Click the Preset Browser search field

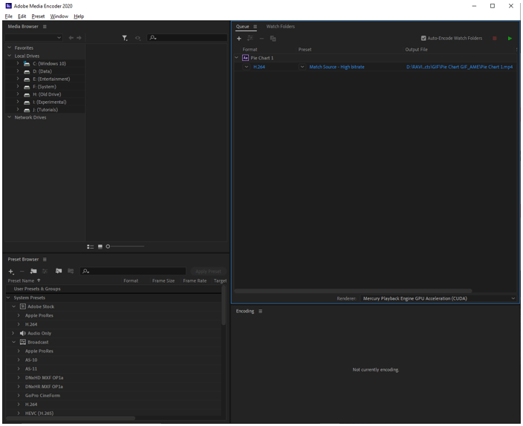(x=133, y=272)
